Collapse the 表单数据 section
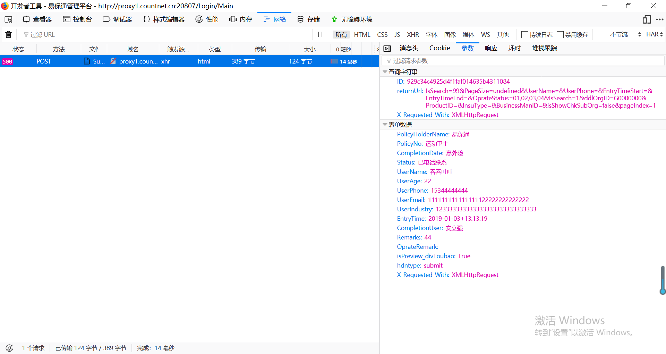The height and width of the screenshot is (354, 666). click(x=385, y=125)
